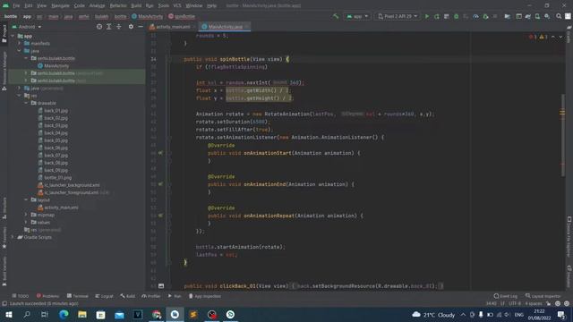573x322 pixels.
Task: Click the Sync Project hammer build icon
Action: coord(336,16)
